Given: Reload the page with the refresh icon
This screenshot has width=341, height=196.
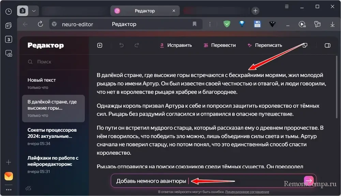Looking at the screenshot, I should (x=40, y=24).
